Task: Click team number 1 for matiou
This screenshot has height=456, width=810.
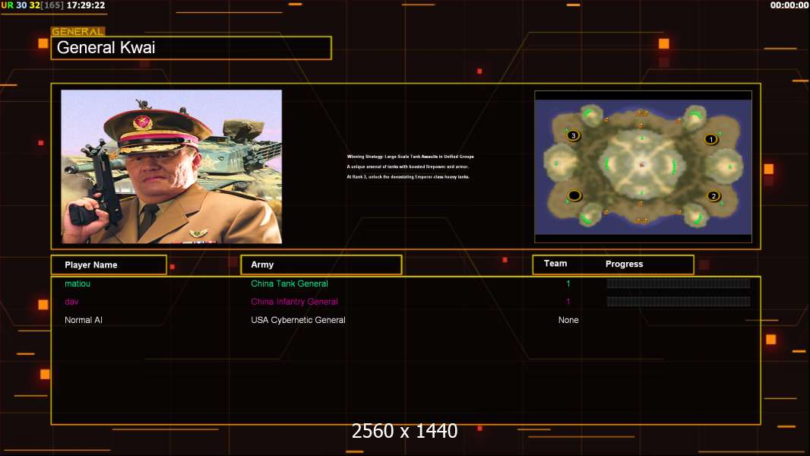Action: (568, 283)
